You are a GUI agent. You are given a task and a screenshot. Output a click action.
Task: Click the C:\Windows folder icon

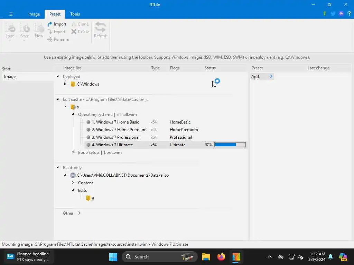(73, 84)
